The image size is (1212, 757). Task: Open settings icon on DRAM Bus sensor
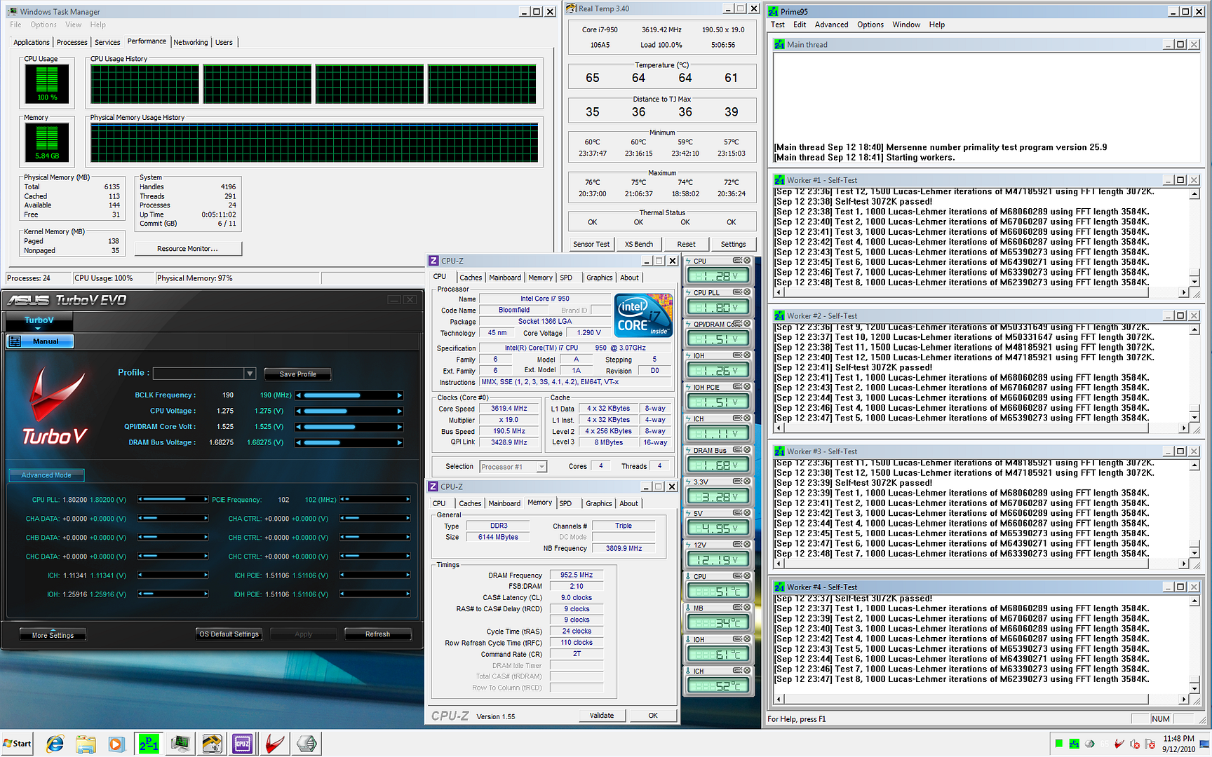coord(738,450)
